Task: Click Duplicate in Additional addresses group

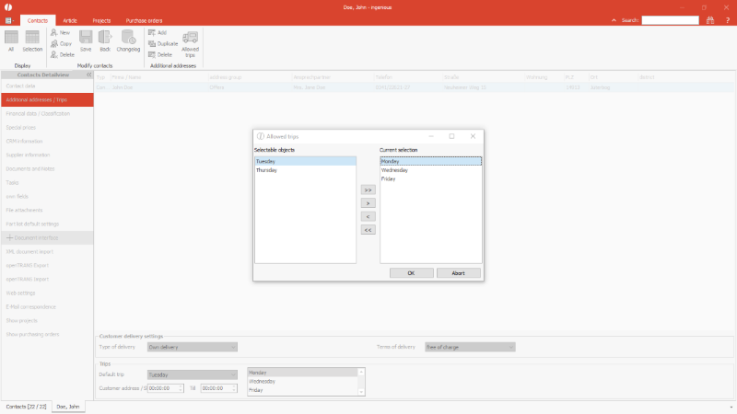Action: 162,43
